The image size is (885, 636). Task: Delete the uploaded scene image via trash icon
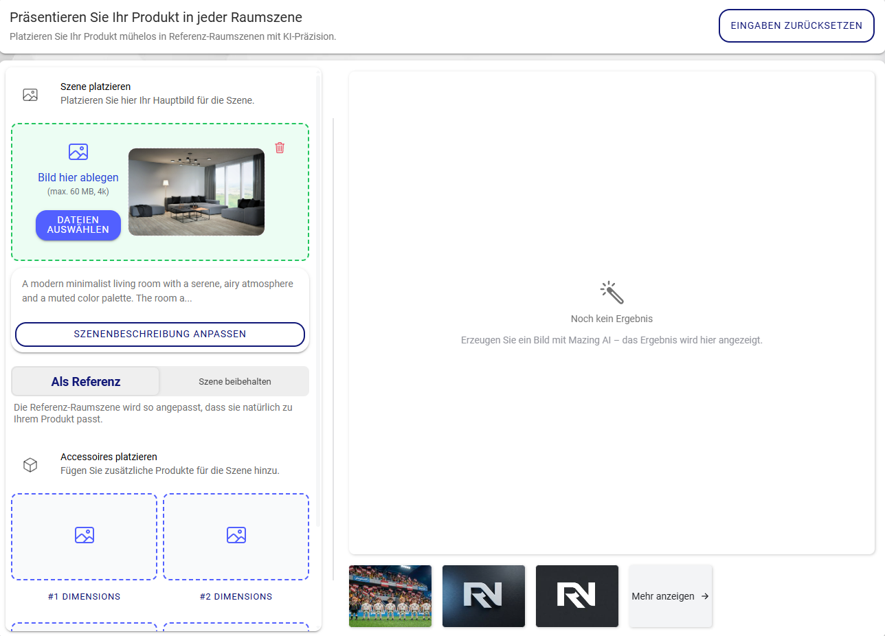coord(280,148)
